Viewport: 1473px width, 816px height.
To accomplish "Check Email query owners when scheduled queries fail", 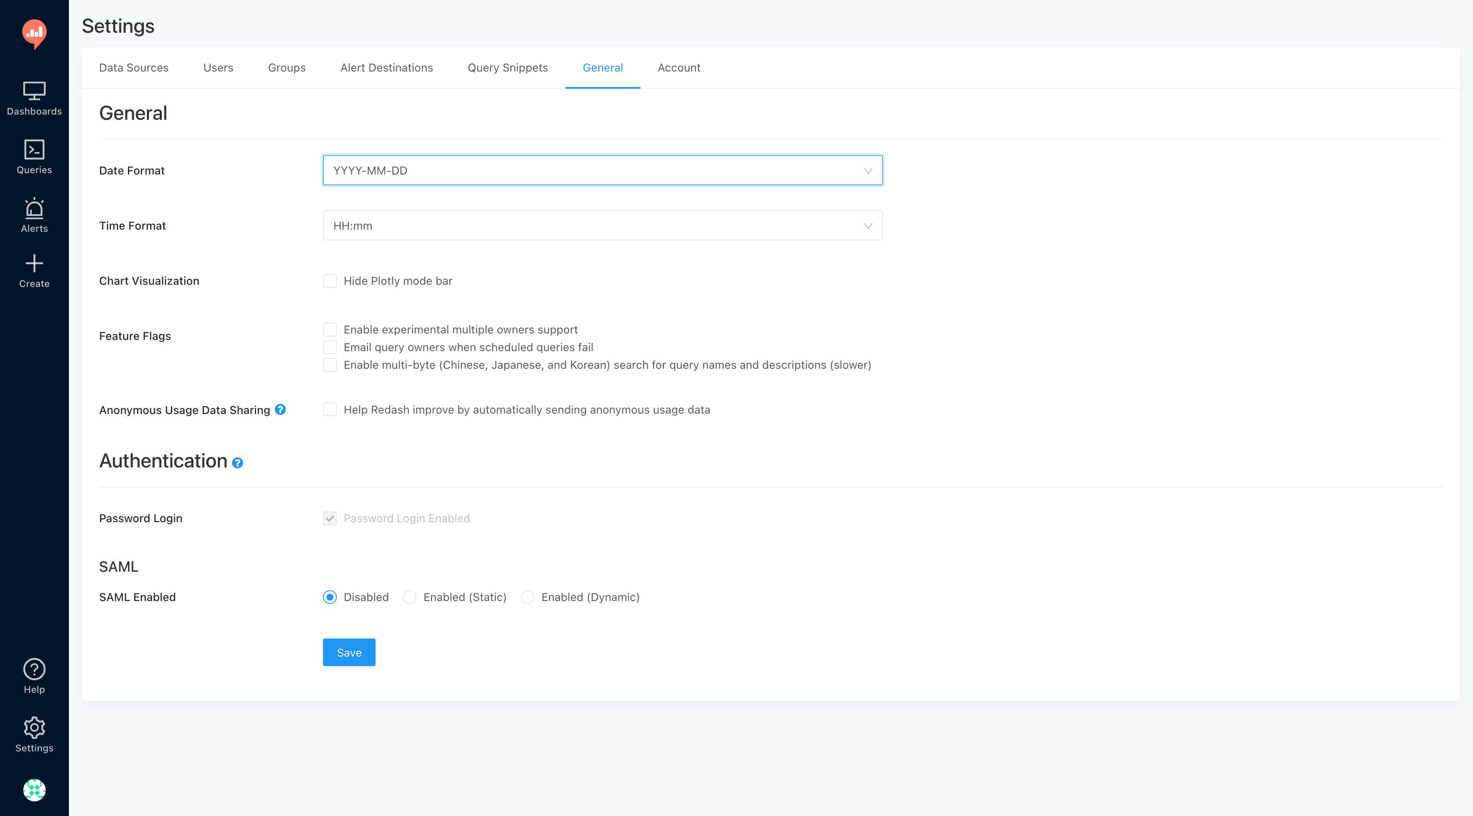I will coord(330,347).
